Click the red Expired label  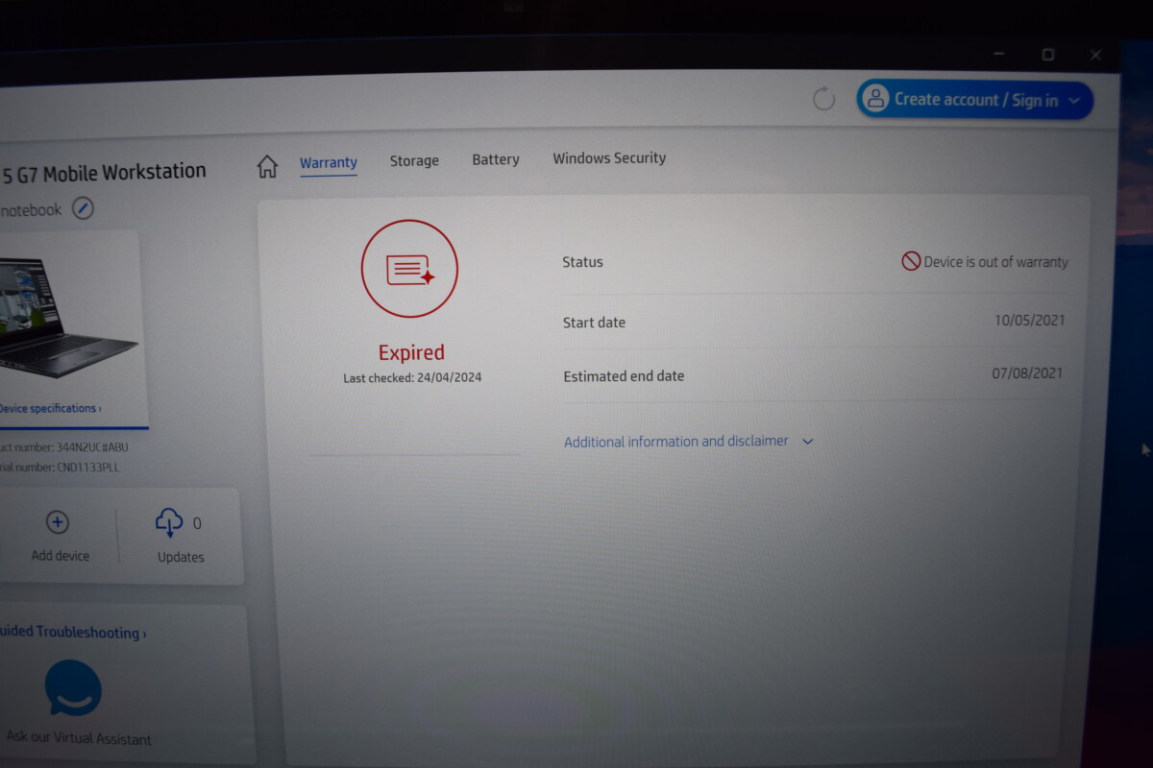(x=411, y=352)
